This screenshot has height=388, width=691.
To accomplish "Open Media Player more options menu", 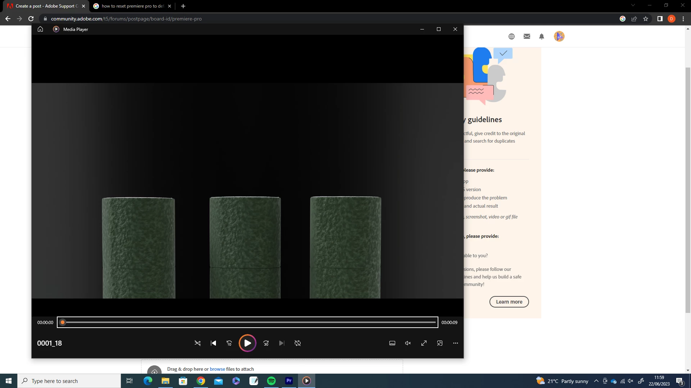I will (x=456, y=343).
